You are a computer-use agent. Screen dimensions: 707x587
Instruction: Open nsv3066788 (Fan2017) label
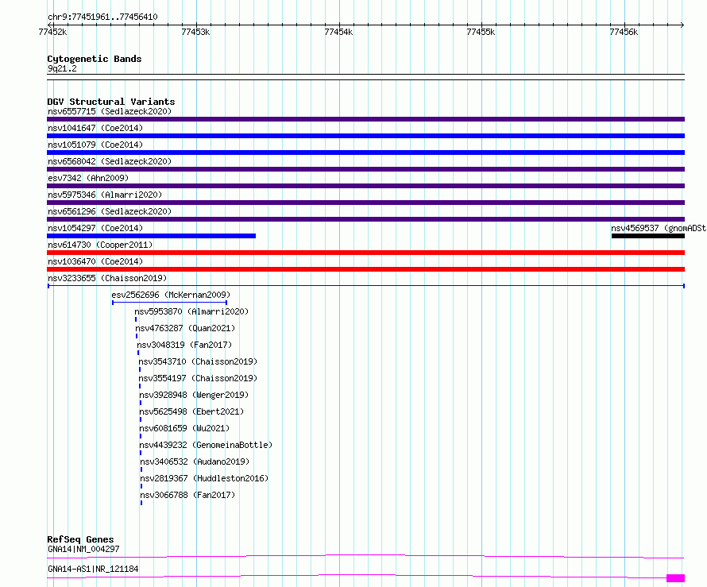187,495
